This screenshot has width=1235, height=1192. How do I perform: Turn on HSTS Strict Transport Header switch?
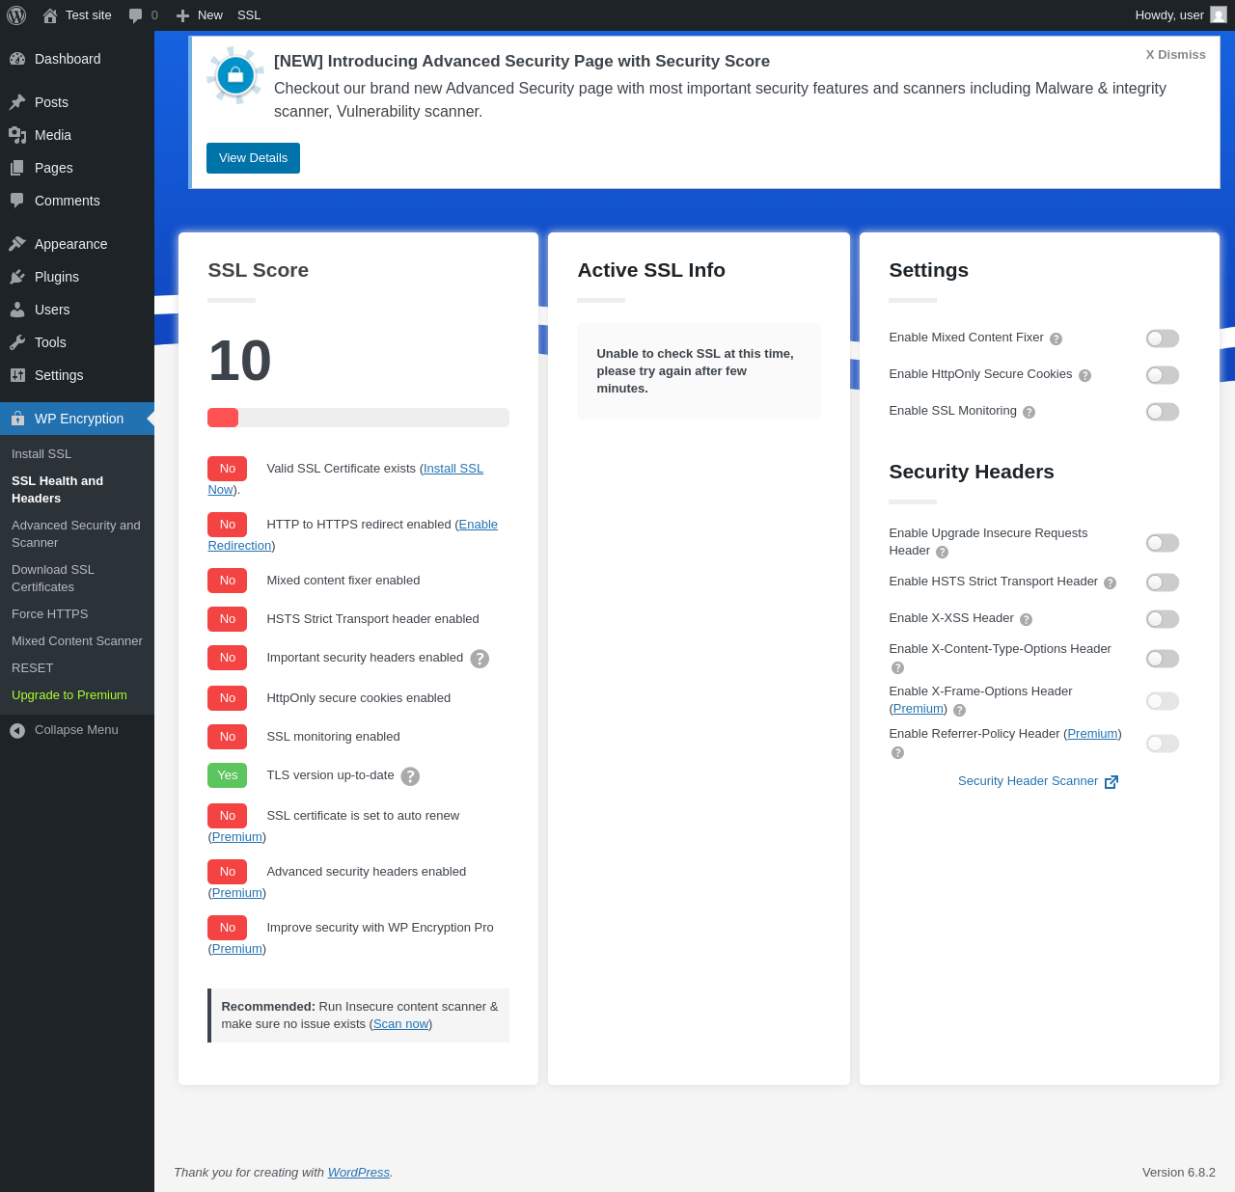pos(1163,582)
